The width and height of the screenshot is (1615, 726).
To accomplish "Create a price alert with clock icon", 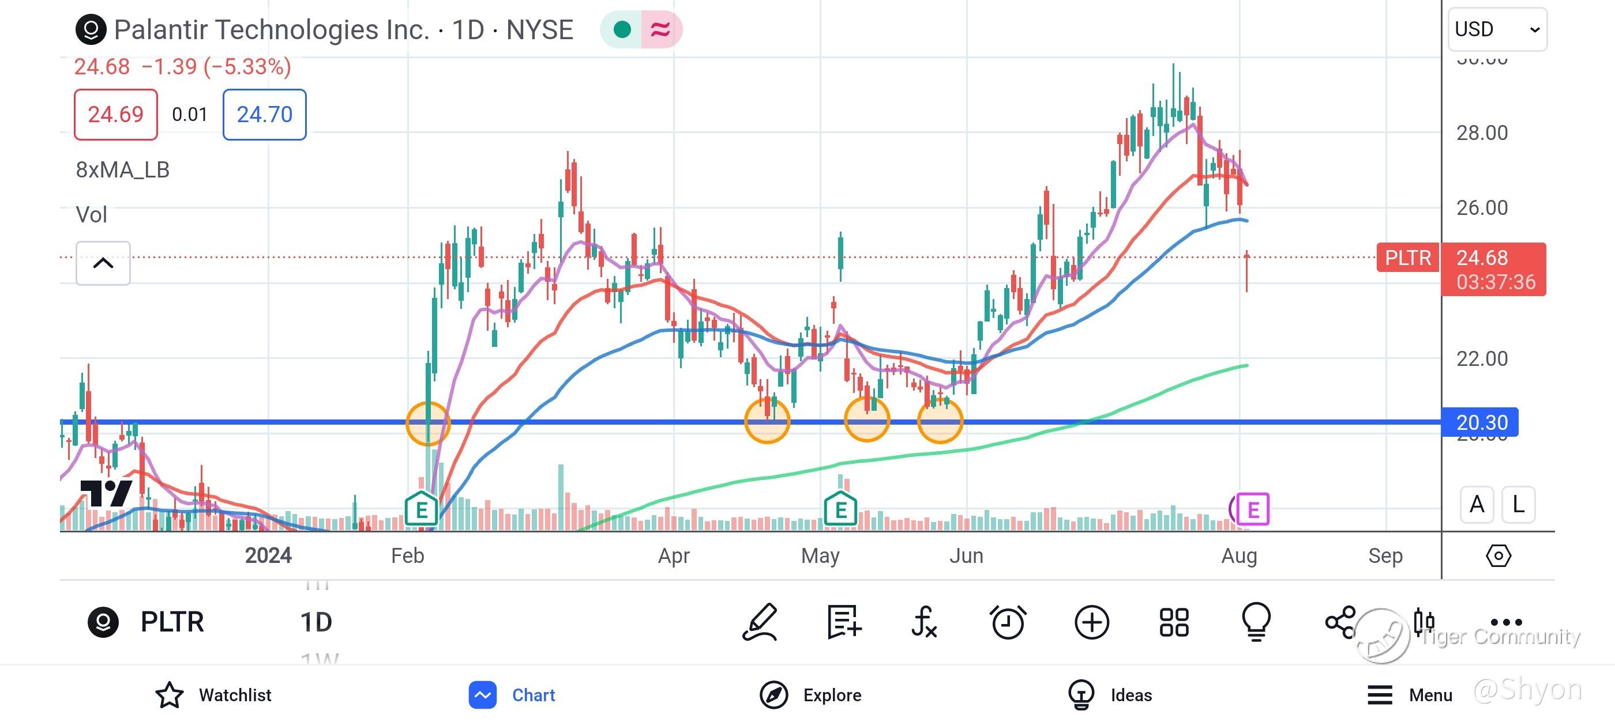I will [x=1008, y=622].
